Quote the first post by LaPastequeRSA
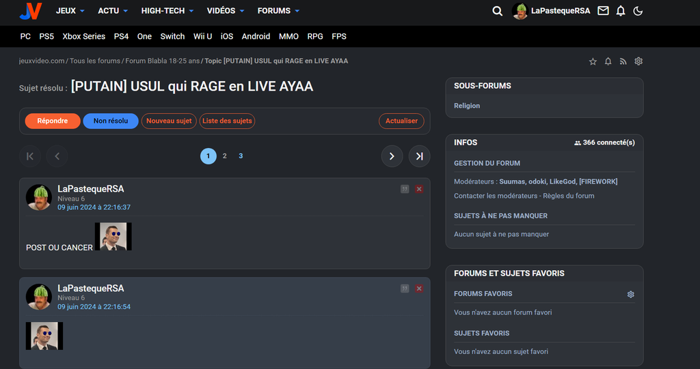 [405, 189]
